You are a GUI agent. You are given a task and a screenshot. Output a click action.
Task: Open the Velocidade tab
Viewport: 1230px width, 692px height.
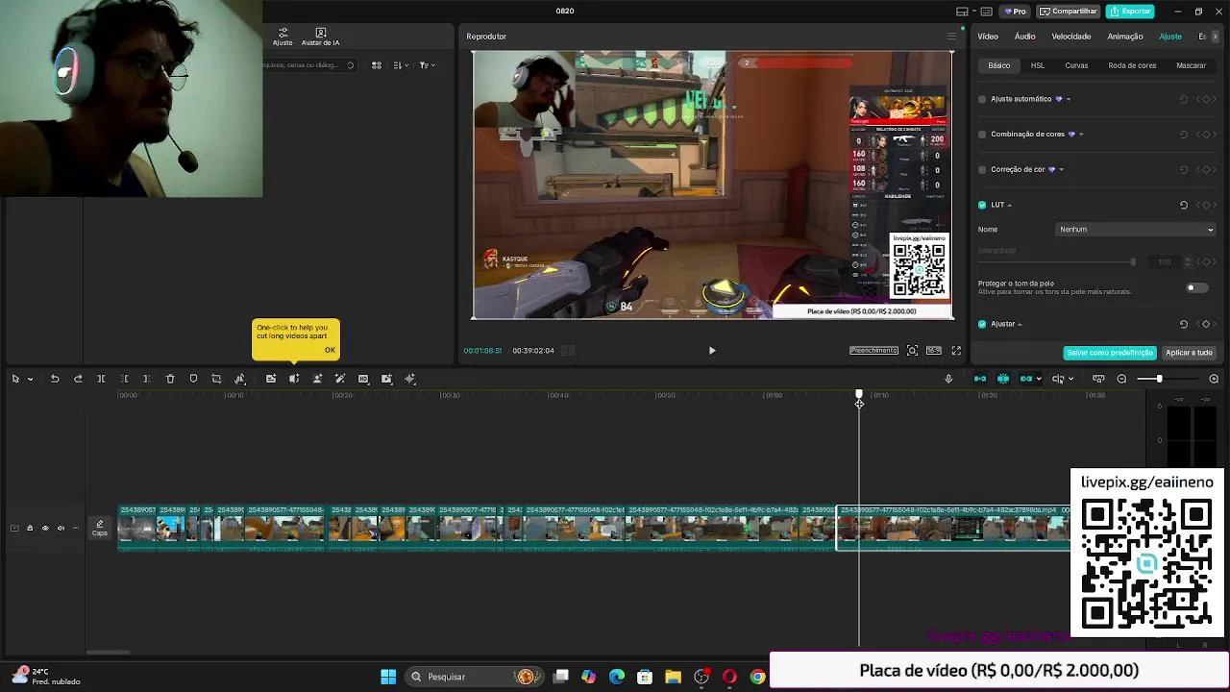tap(1071, 37)
